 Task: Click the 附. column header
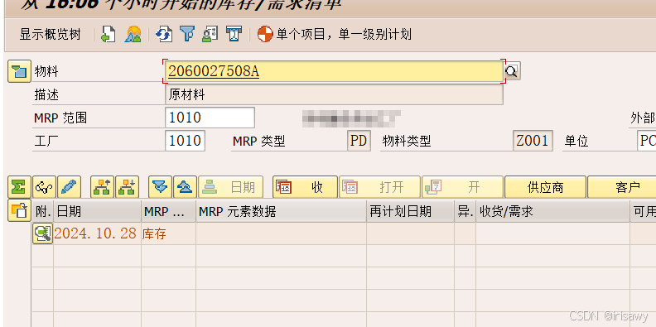click(x=43, y=211)
